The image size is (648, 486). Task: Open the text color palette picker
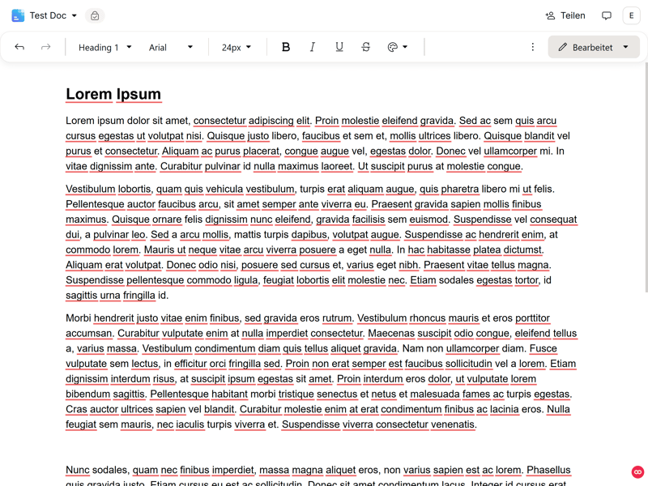pyautogui.click(x=397, y=47)
